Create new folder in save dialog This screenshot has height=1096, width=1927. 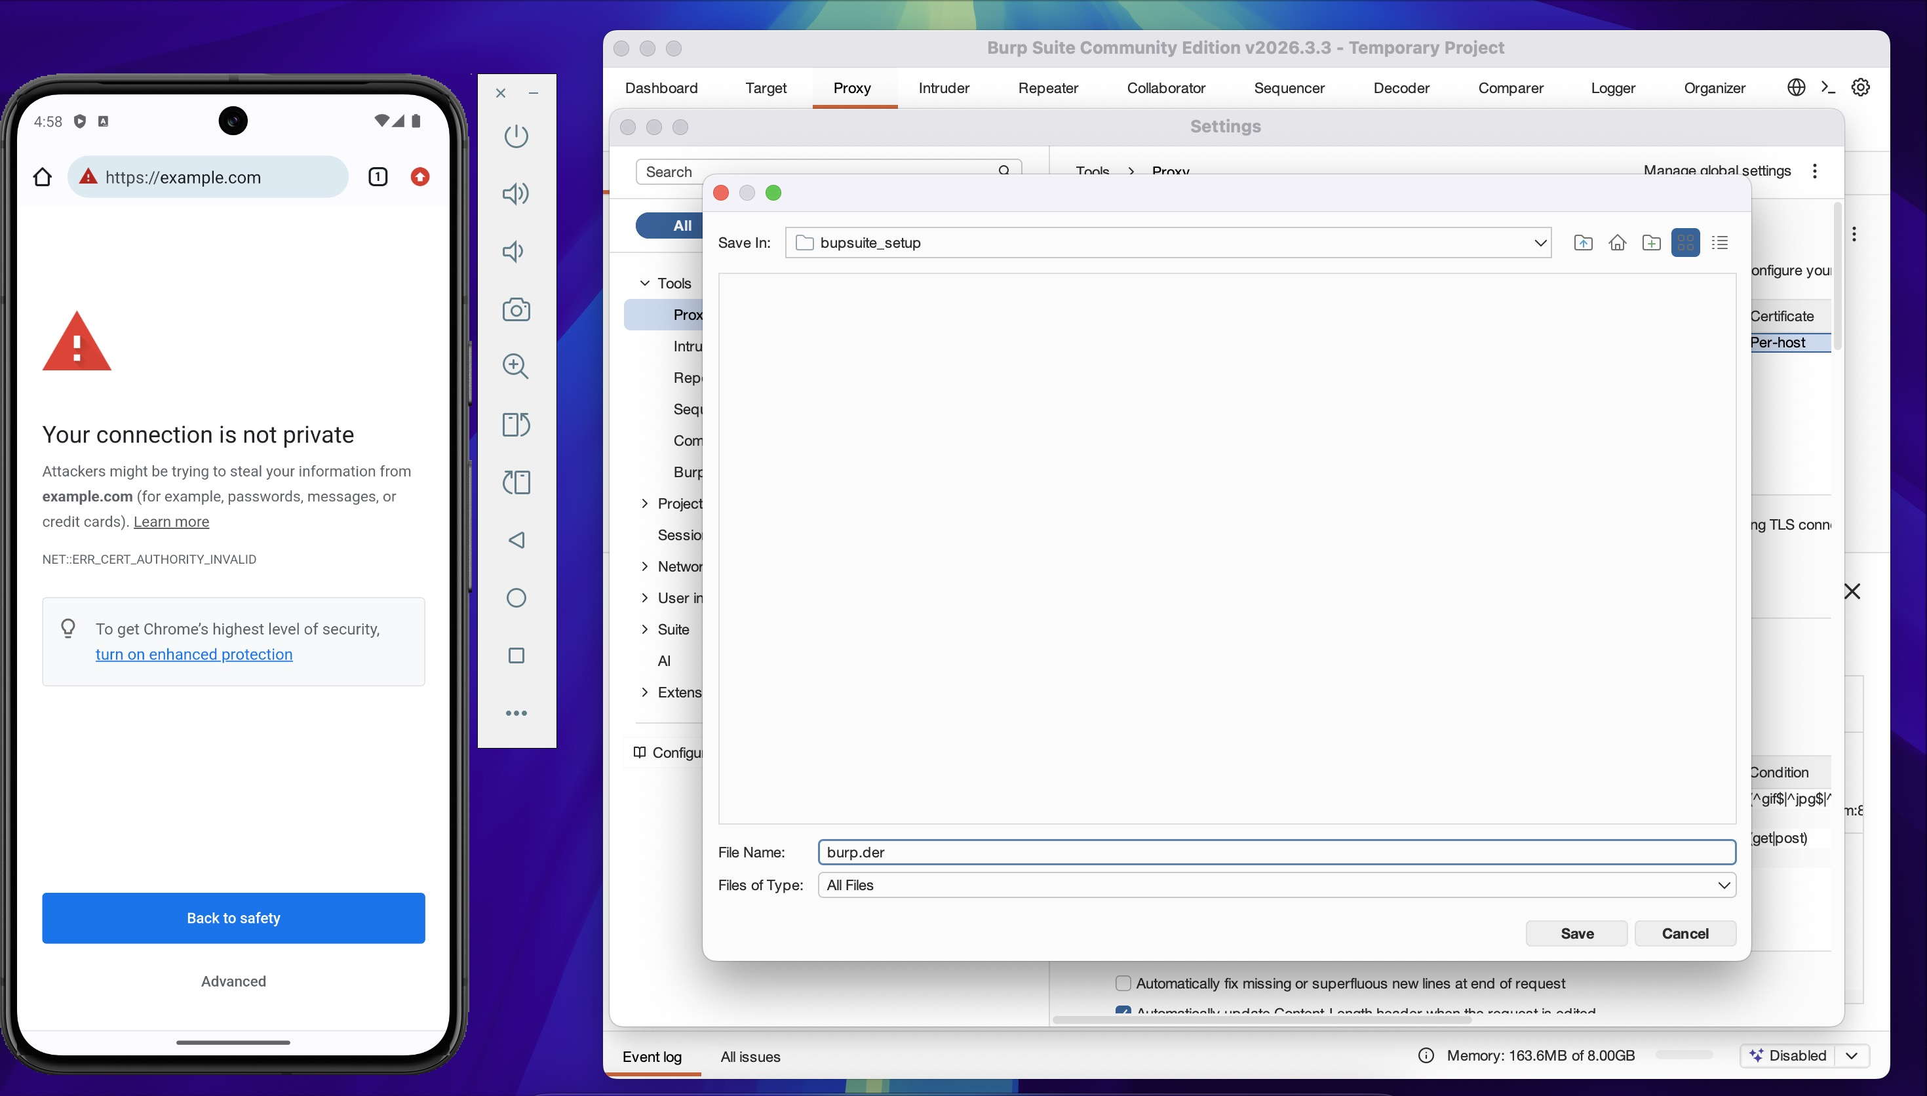coord(1652,243)
